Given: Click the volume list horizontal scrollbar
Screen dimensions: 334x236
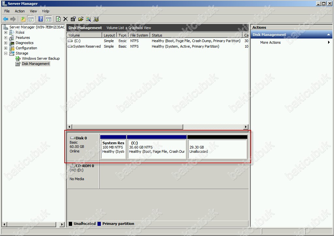Looking at the screenshot, I should pos(127,127).
